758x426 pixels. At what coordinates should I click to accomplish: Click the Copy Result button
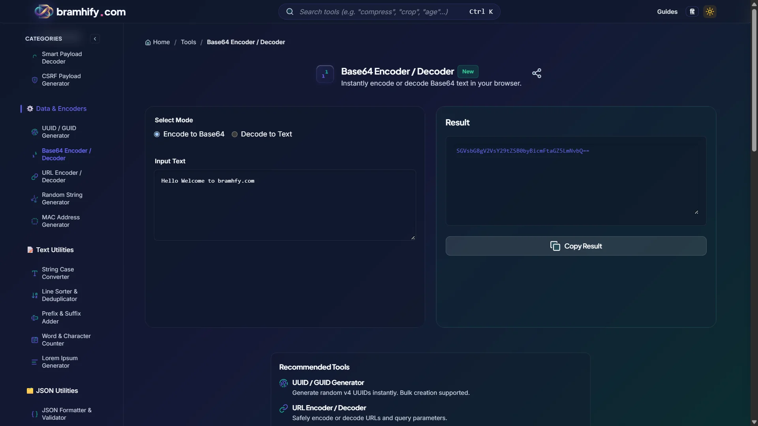tap(576, 246)
